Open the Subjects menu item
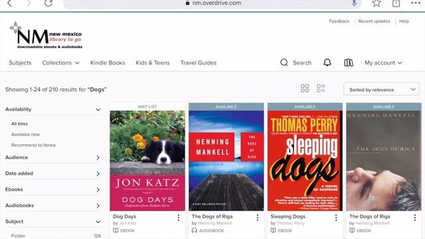 pos(20,63)
